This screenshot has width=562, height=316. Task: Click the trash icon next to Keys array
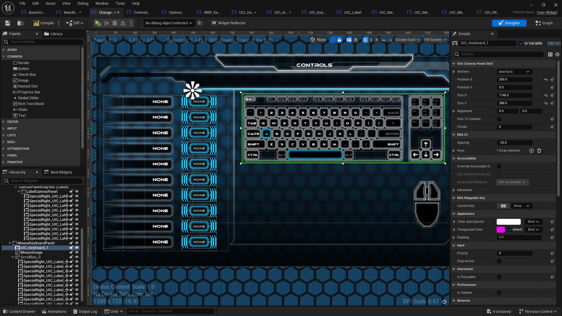point(539,151)
